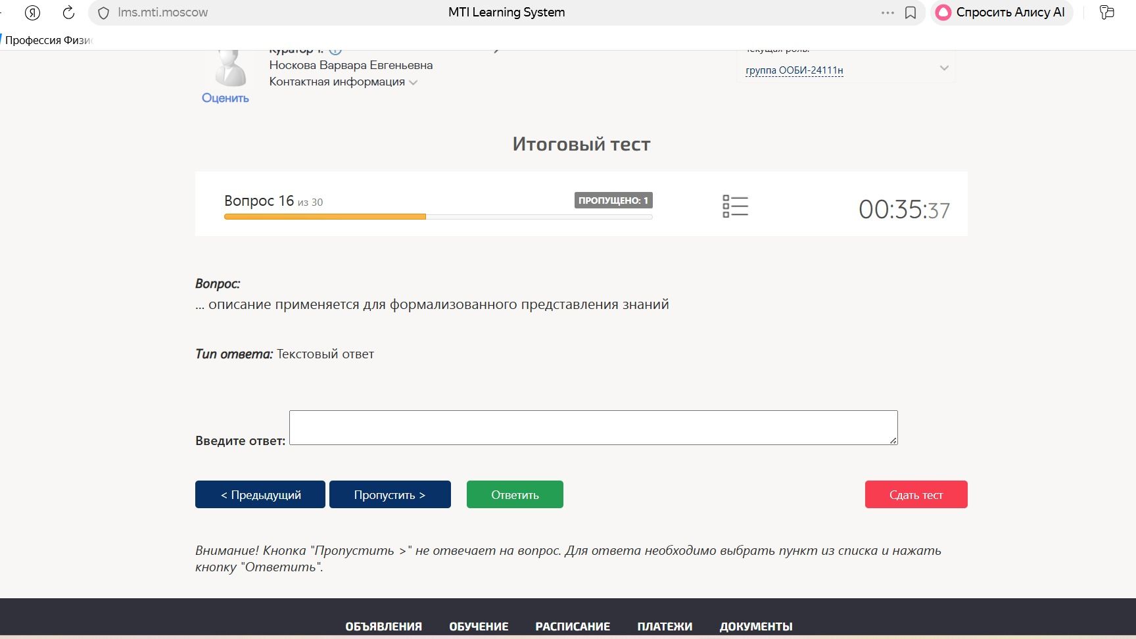
Task: Open the three-dots page options menu
Action: pyautogui.click(x=887, y=12)
